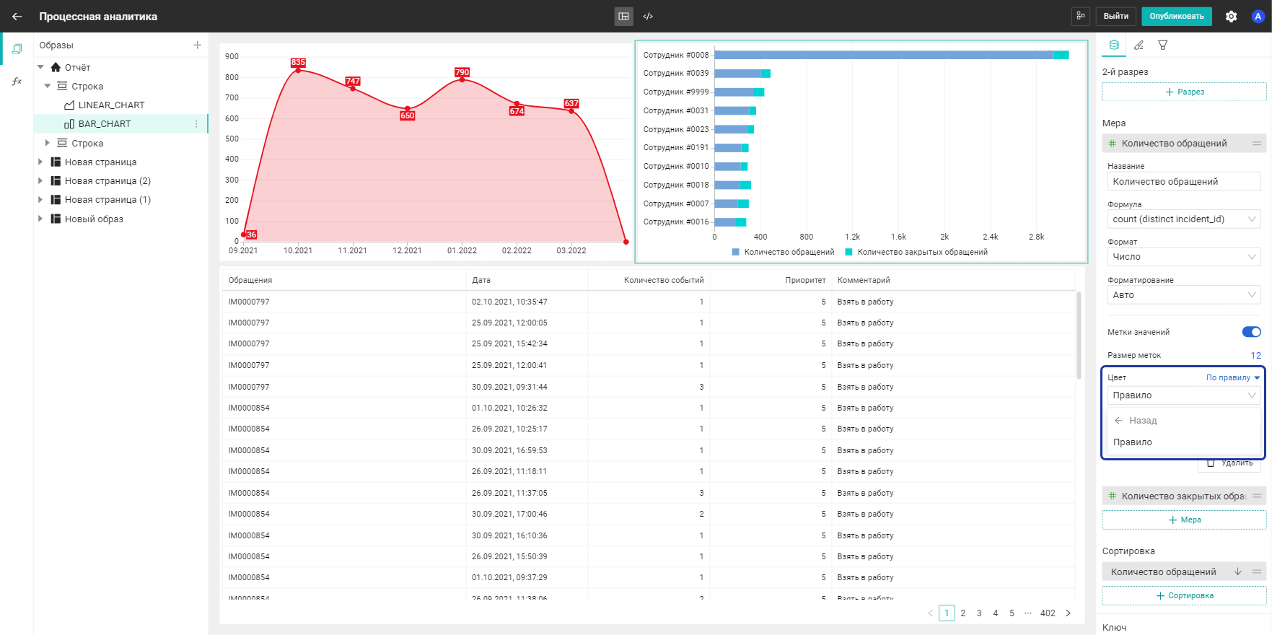Edit the Название input field
1272x635 pixels.
pos(1184,182)
